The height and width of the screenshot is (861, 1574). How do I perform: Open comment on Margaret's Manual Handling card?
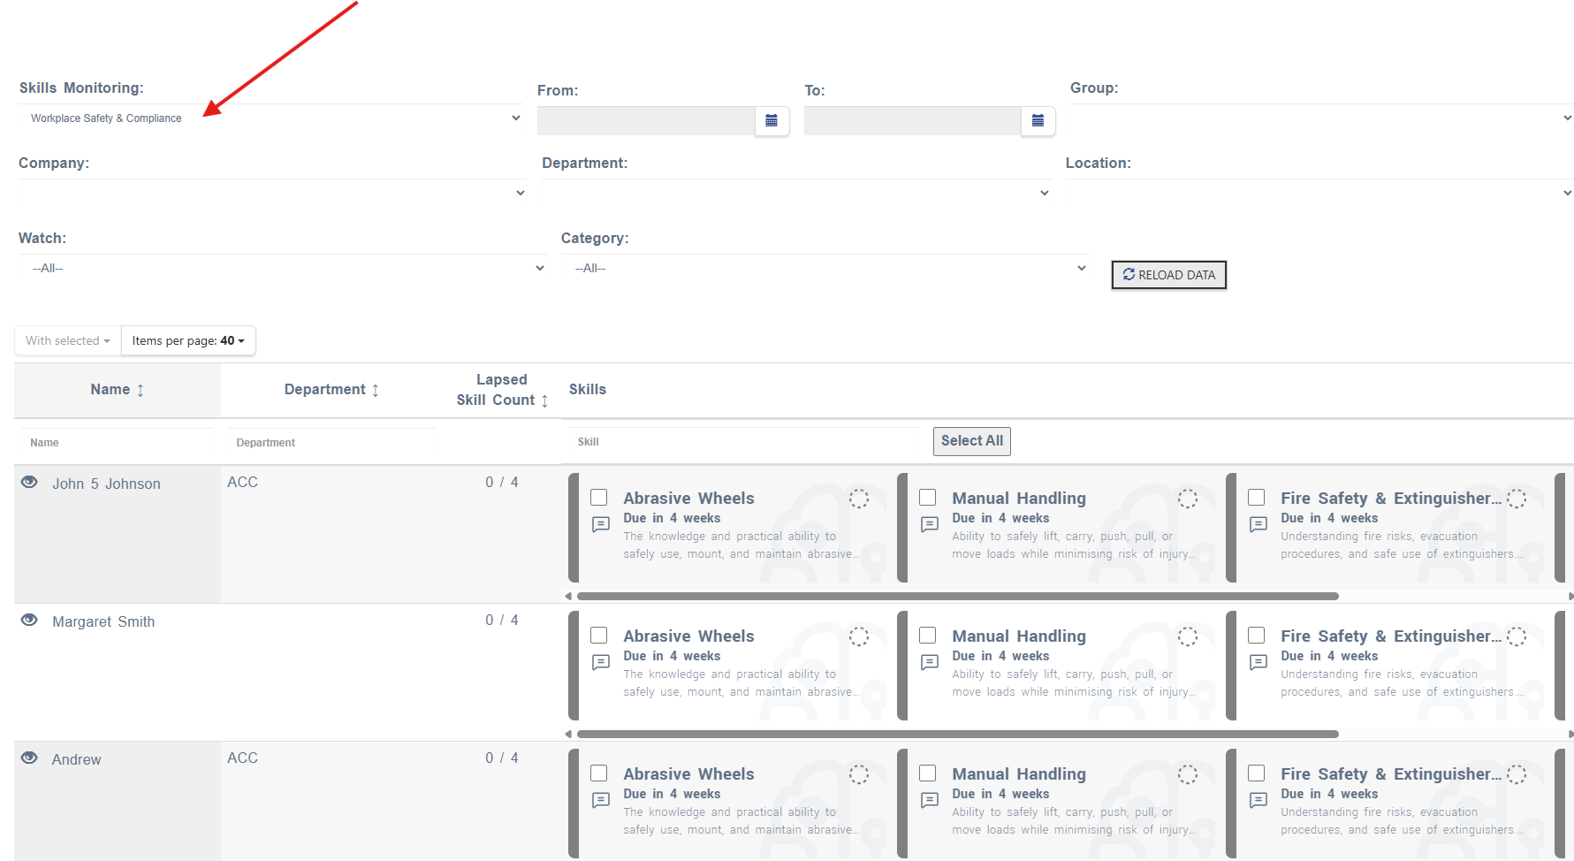(930, 663)
